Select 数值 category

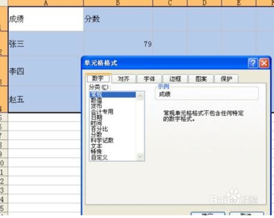tap(113, 100)
